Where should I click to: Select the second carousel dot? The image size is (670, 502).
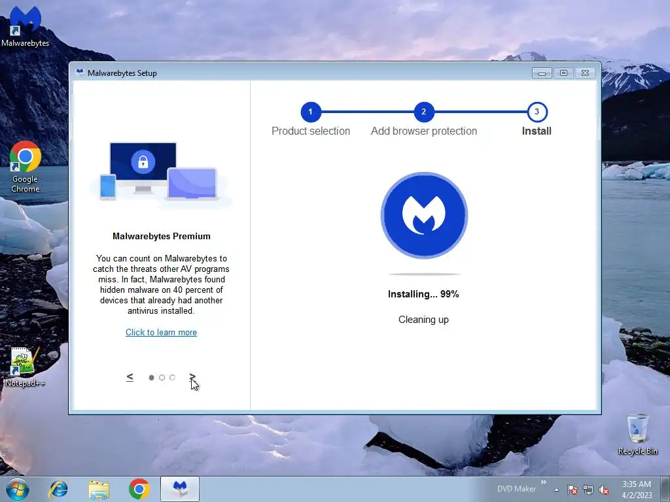(x=162, y=377)
